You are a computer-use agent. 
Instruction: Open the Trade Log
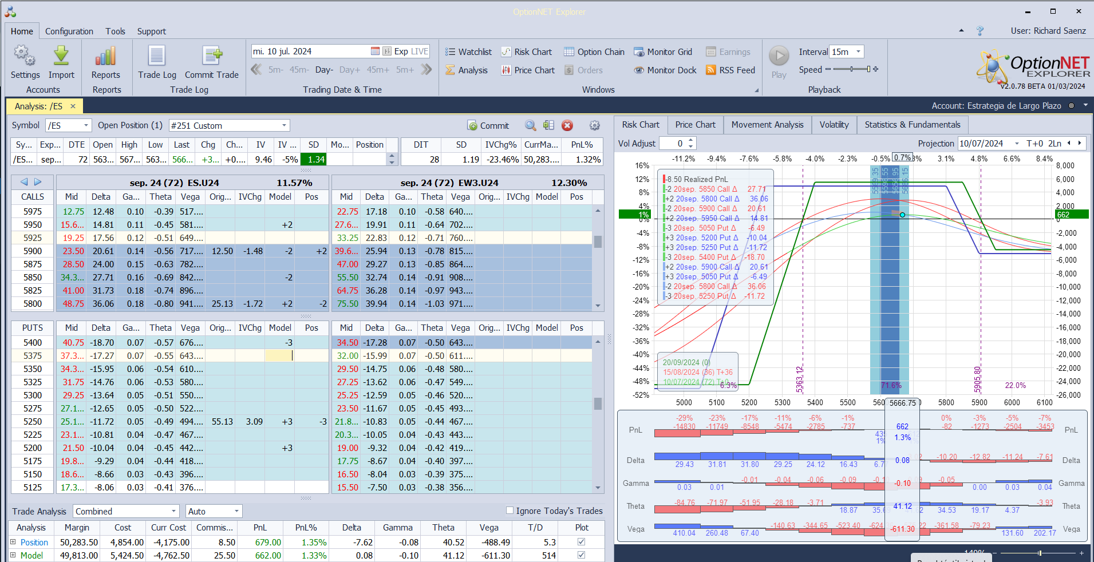(x=157, y=62)
